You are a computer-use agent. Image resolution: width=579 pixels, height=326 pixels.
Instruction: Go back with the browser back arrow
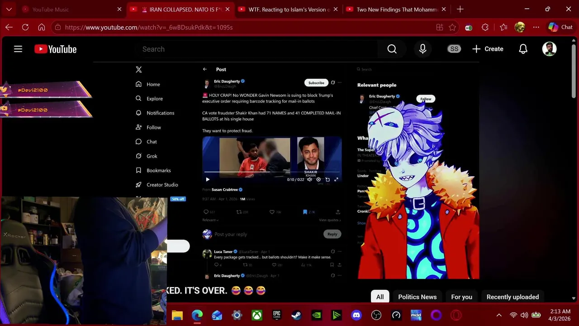tap(9, 27)
